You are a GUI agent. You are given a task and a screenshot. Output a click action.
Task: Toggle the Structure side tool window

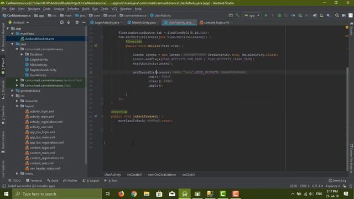pyautogui.click(x=3, y=90)
